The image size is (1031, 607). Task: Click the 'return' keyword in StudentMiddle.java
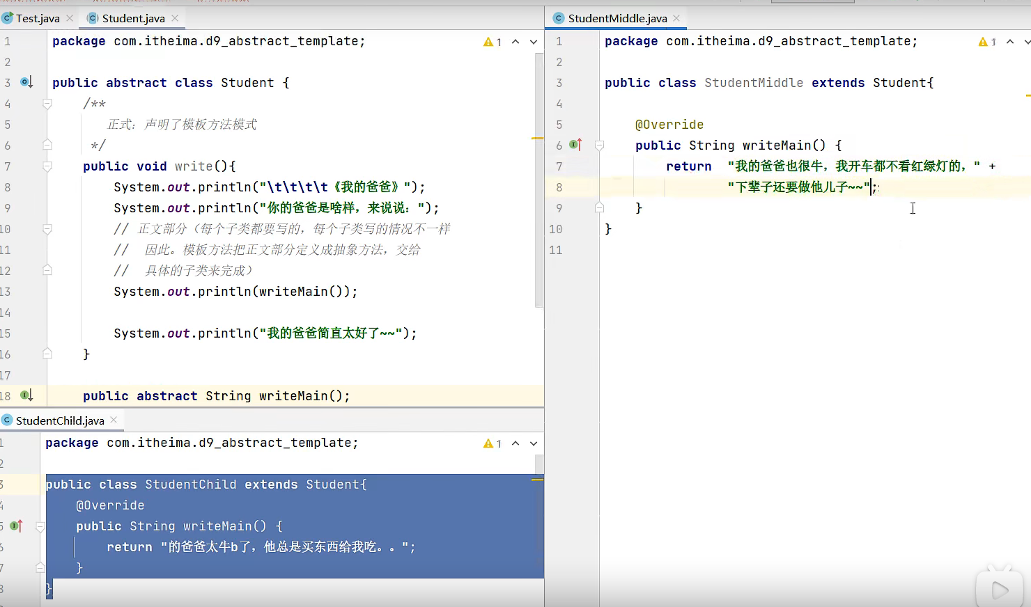pyautogui.click(x=689, y=166)
